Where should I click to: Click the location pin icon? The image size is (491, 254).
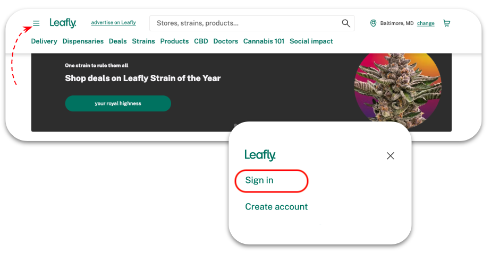[x=373, y=23]
